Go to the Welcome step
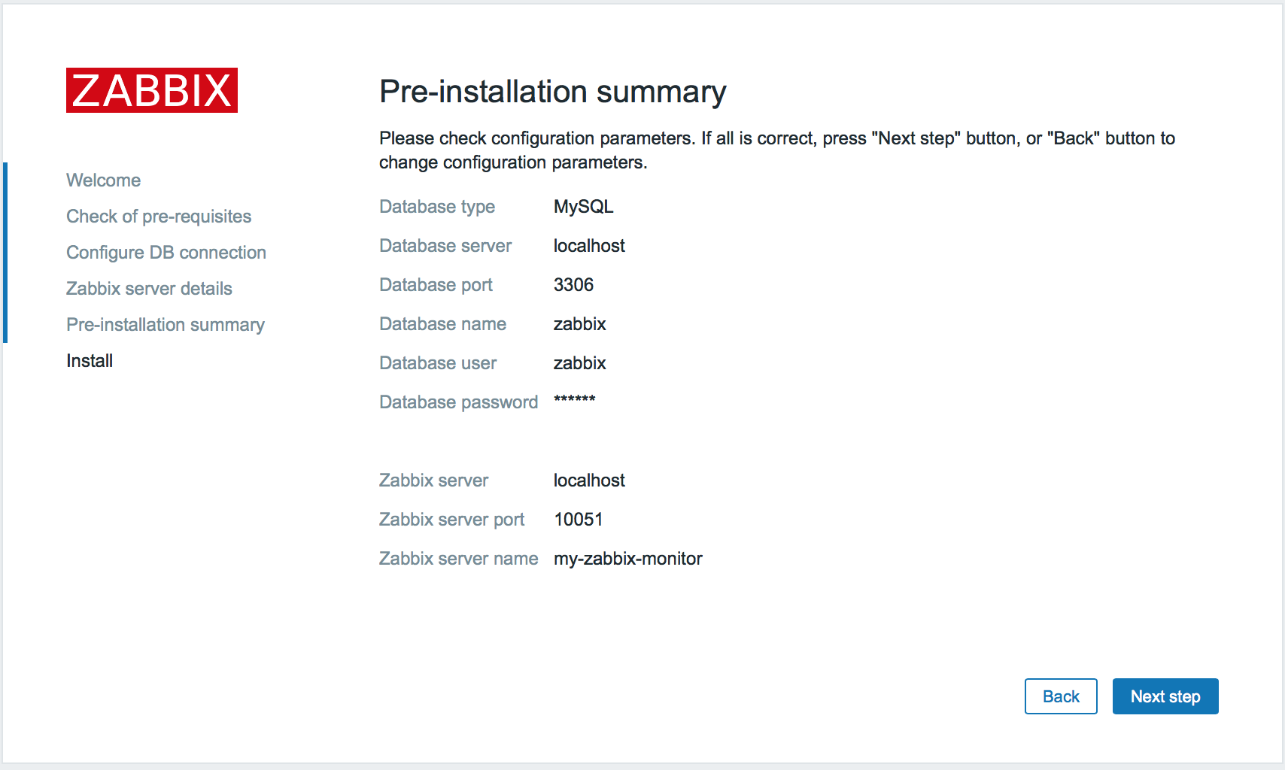 pyautogui.click(x=104, y=180)
